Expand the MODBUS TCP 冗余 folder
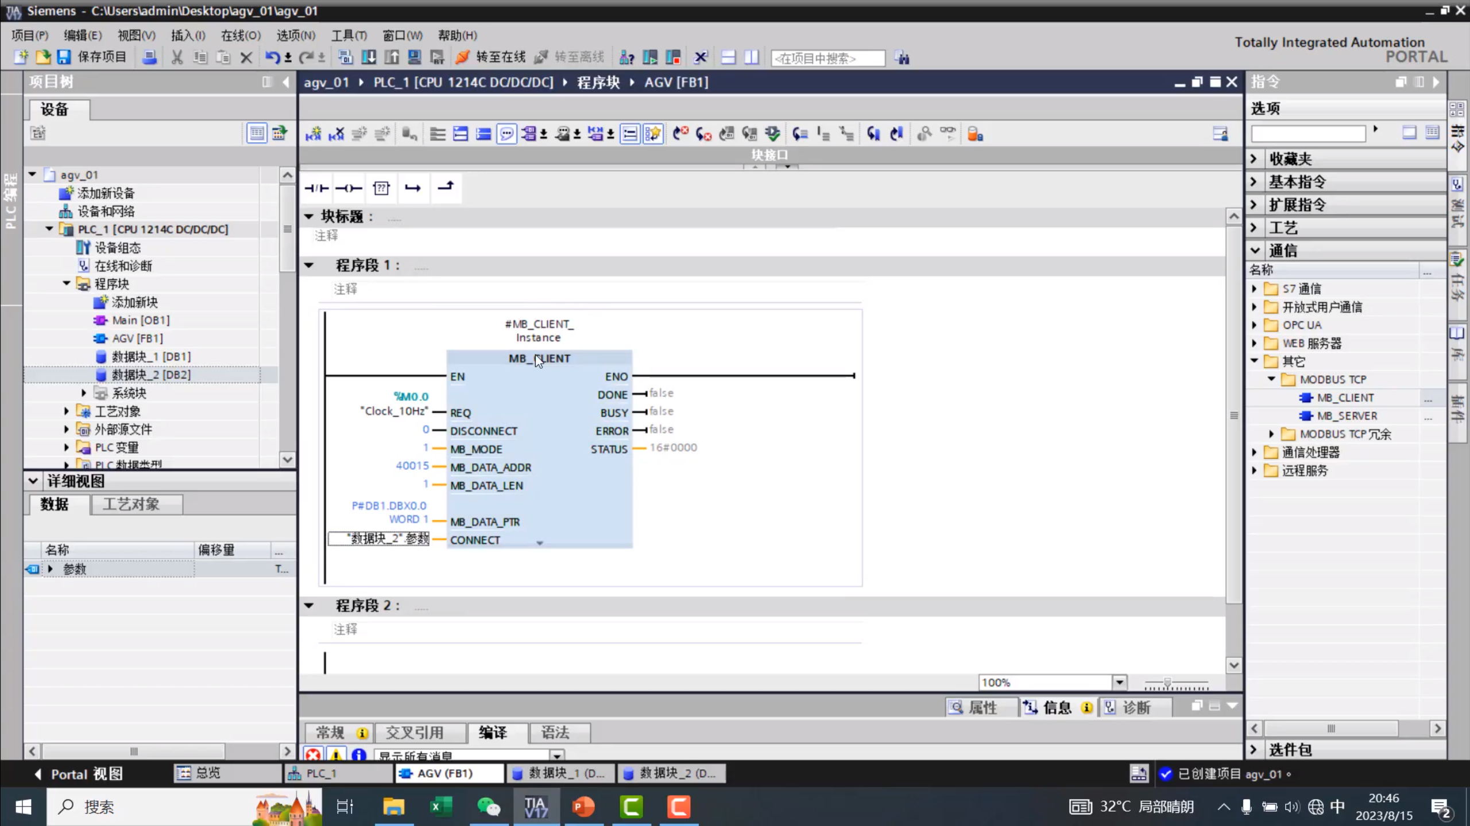This screenshot has width=1470, height=826. [1271, 434]
